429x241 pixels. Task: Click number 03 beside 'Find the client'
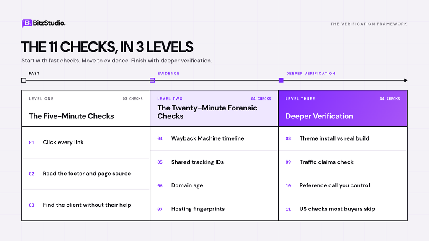31,205
